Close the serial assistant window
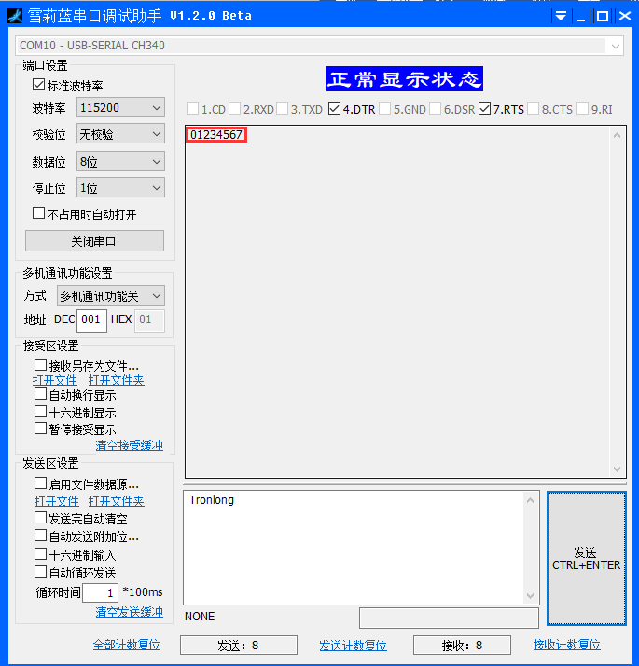 (624, 16)
